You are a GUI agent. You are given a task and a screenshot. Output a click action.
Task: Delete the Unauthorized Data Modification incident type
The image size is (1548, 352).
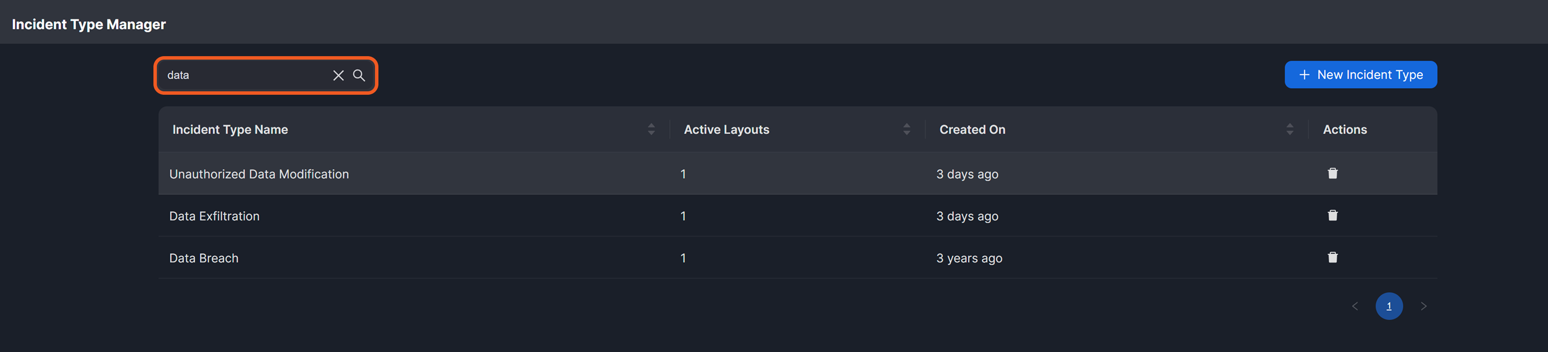pos(1332,174)
